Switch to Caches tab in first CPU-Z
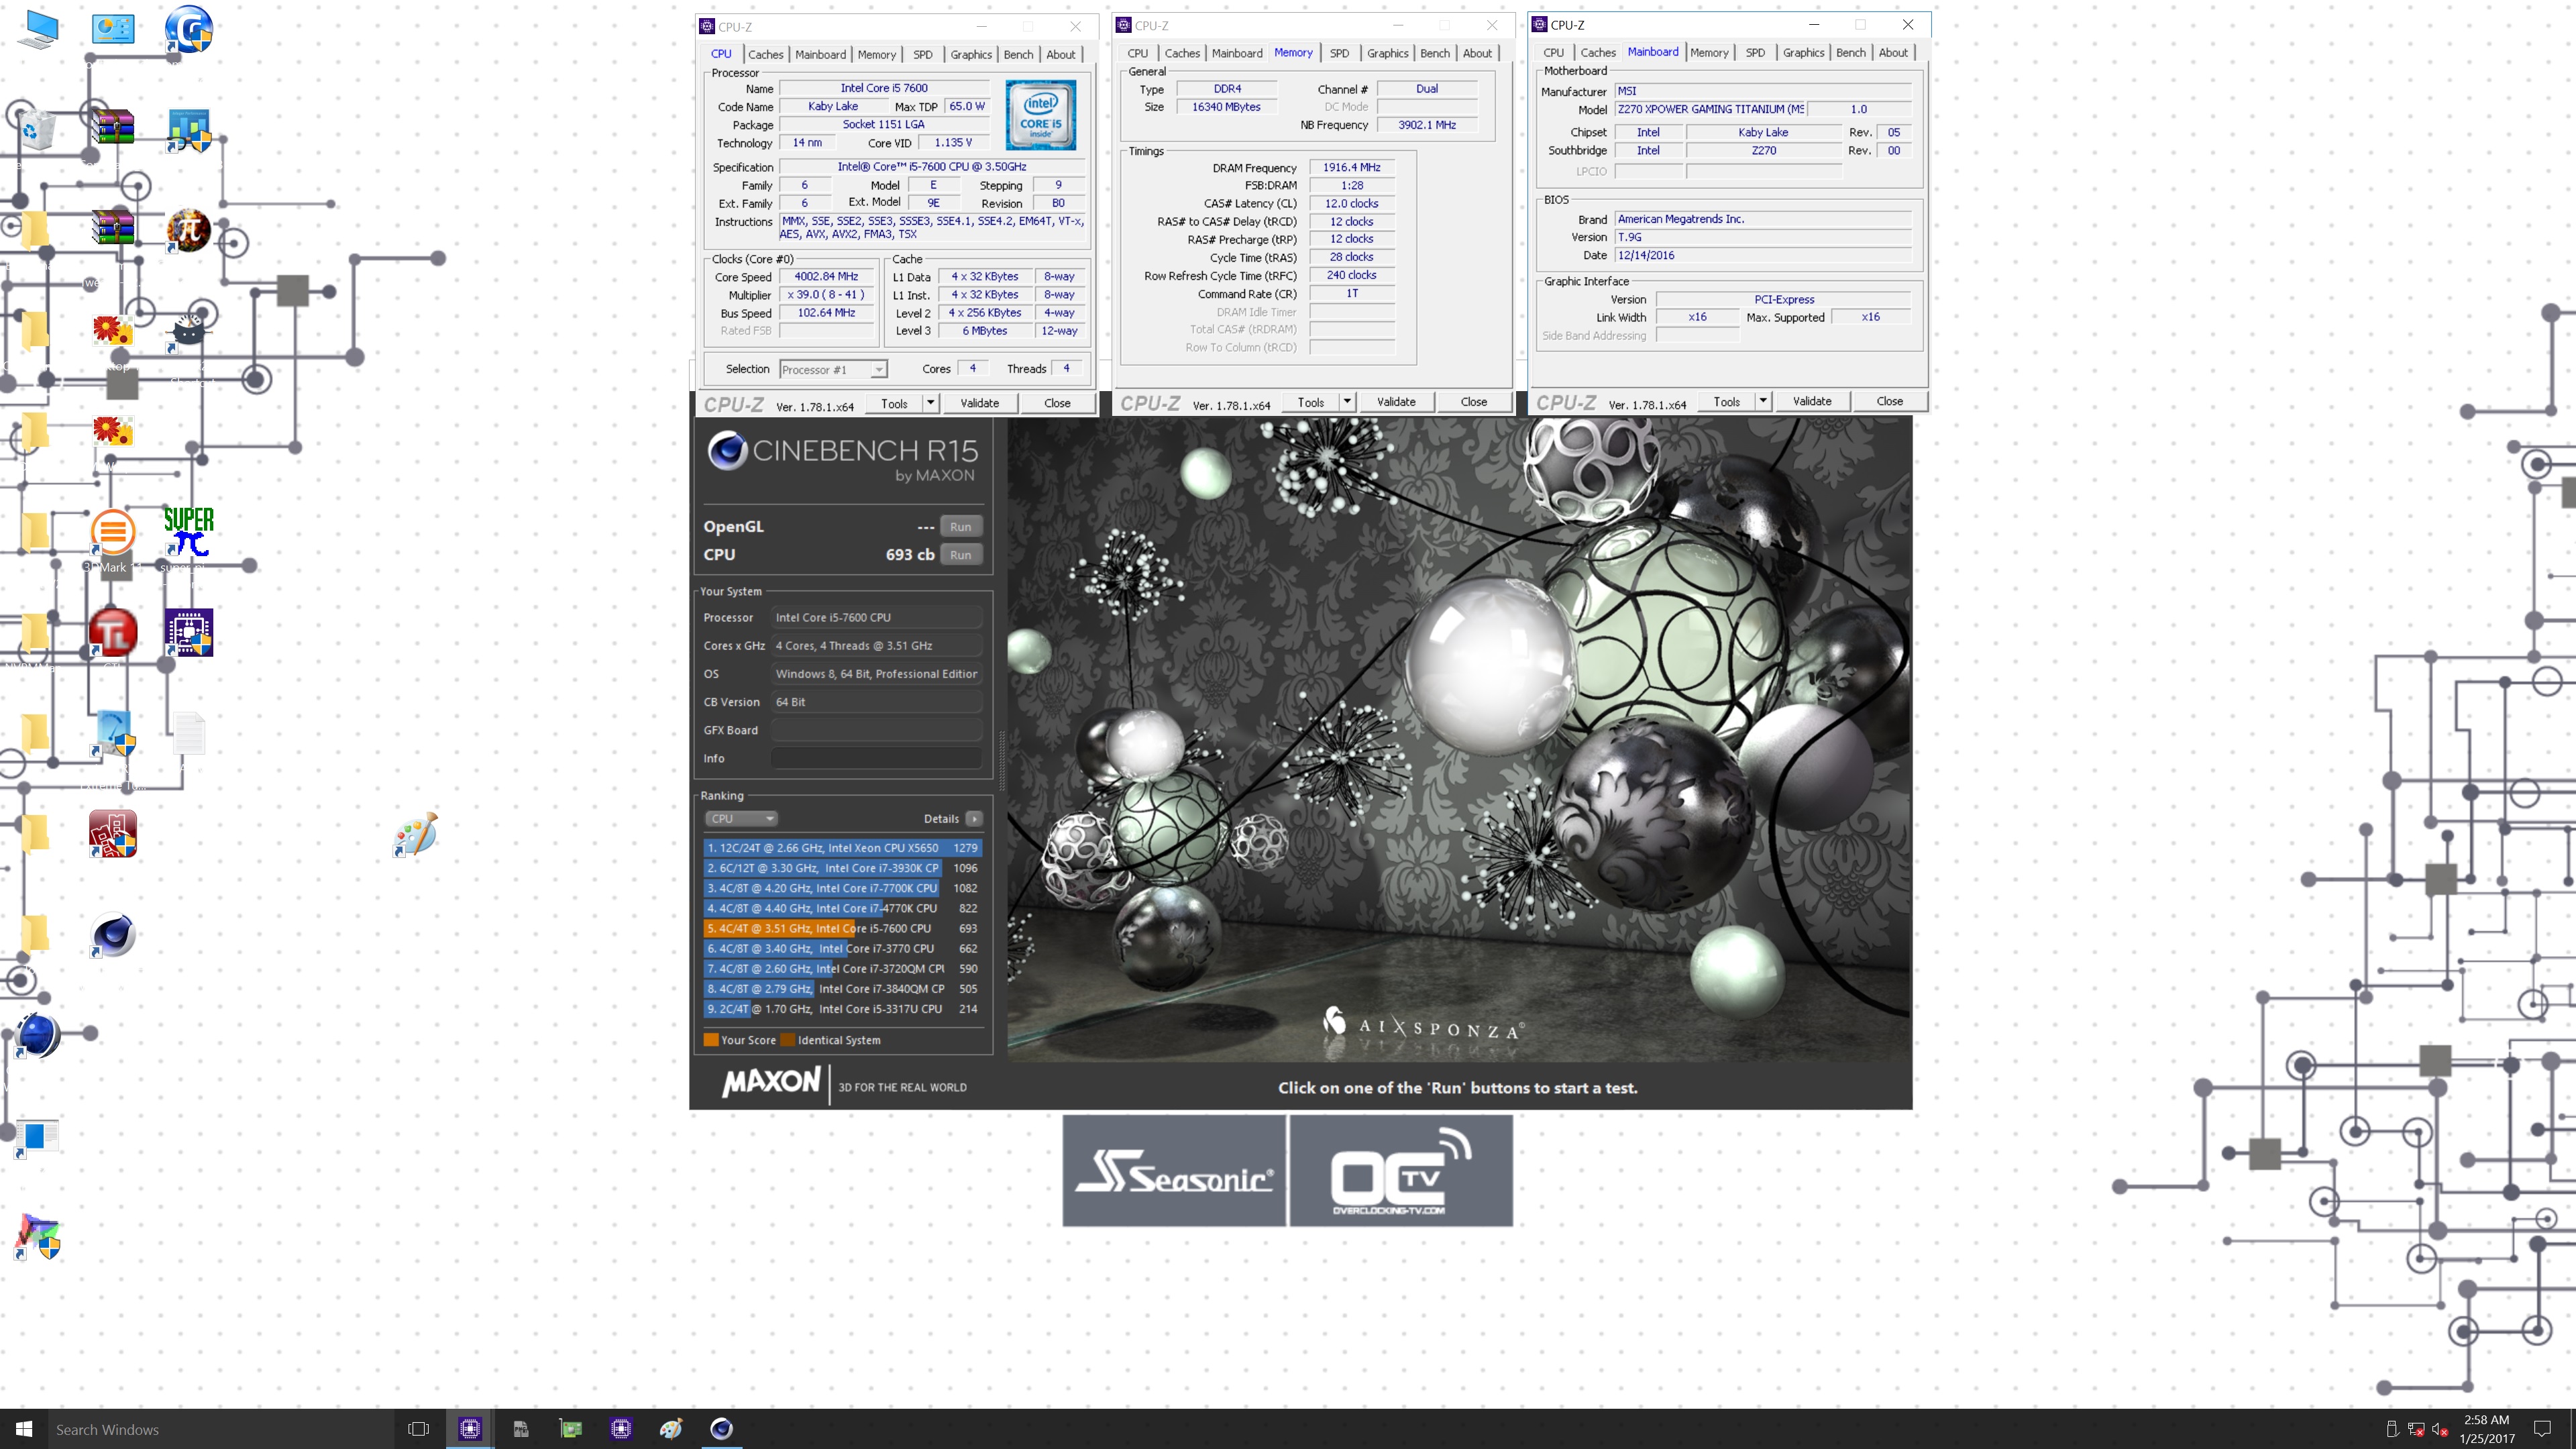The width and height of the screenshot is (2576, 1449). (766, 55)
